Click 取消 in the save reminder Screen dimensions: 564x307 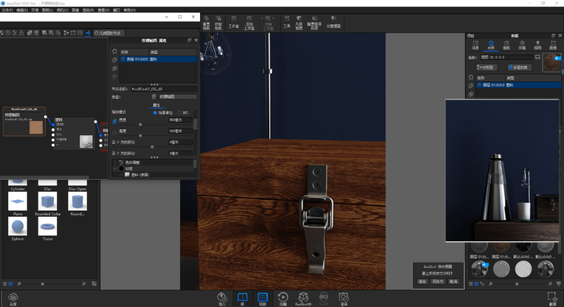[454, 281]
